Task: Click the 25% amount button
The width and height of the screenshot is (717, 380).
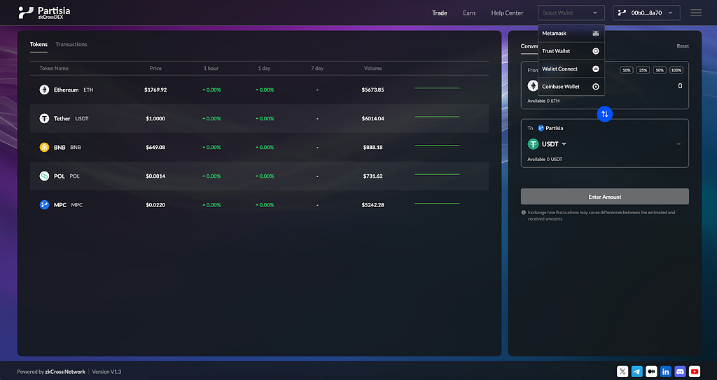Action: [x=643, y=70]
